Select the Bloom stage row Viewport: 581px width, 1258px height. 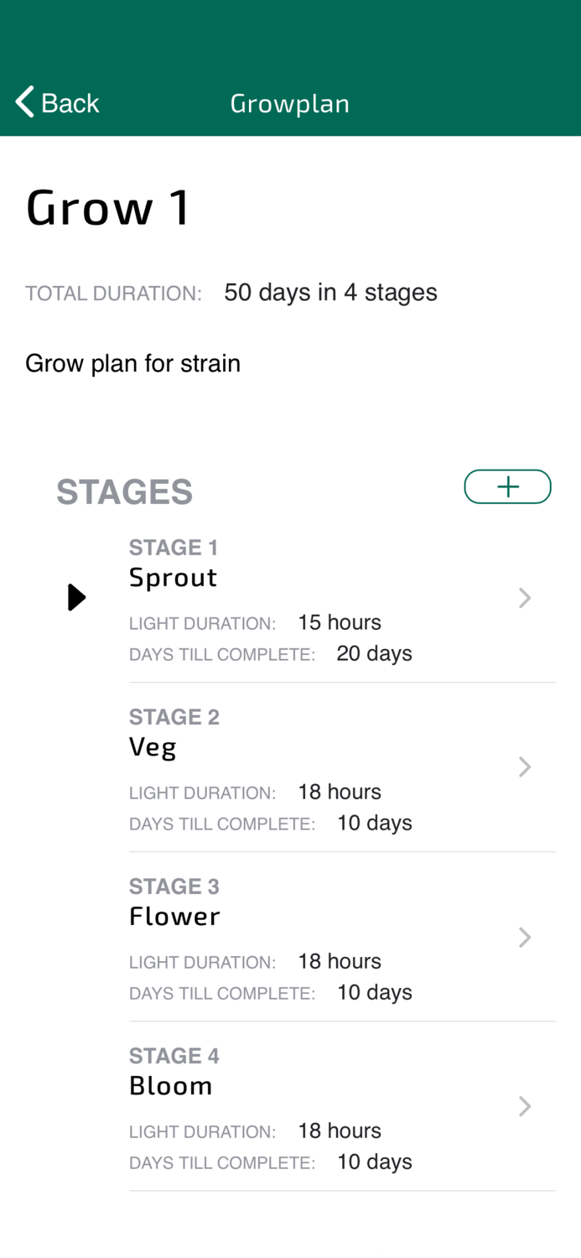pos(171,1085)
